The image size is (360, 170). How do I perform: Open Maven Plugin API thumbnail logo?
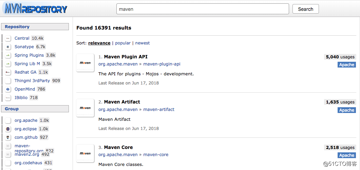(x=85, y=63)
